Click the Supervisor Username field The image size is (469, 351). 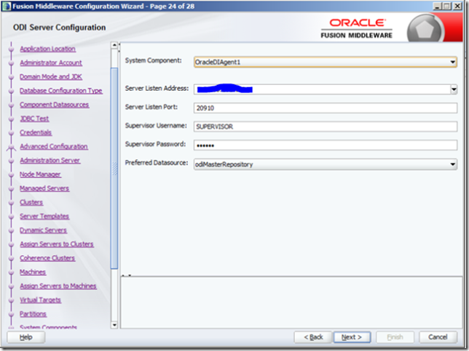point(326,126)
